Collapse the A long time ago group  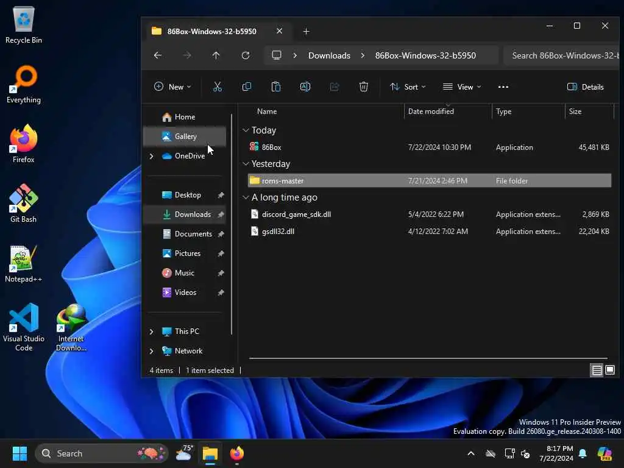coord(246,197)
